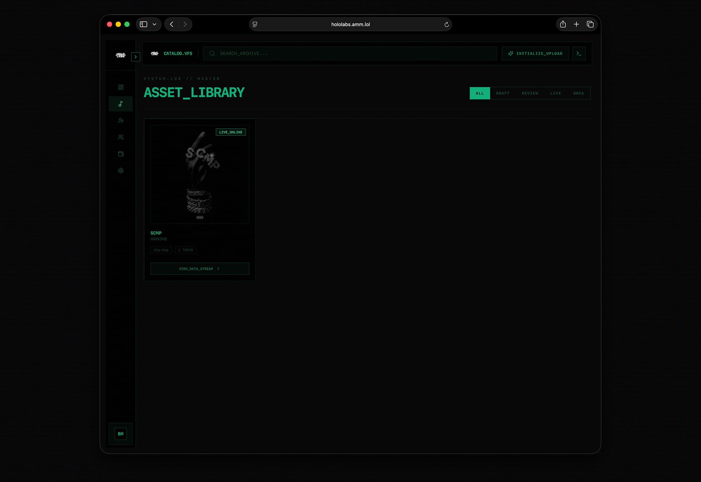
Task: Open the BM profile badge at sidebar bottom
Action: pos(120,434)
